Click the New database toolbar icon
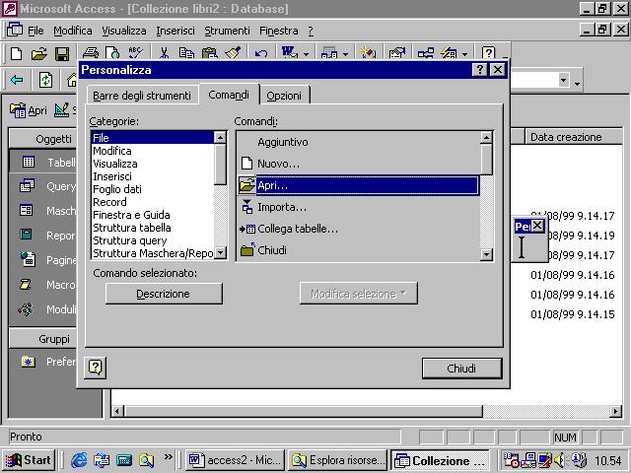 coord(17,53)
